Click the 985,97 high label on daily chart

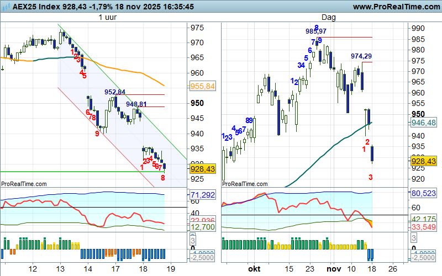315,31
